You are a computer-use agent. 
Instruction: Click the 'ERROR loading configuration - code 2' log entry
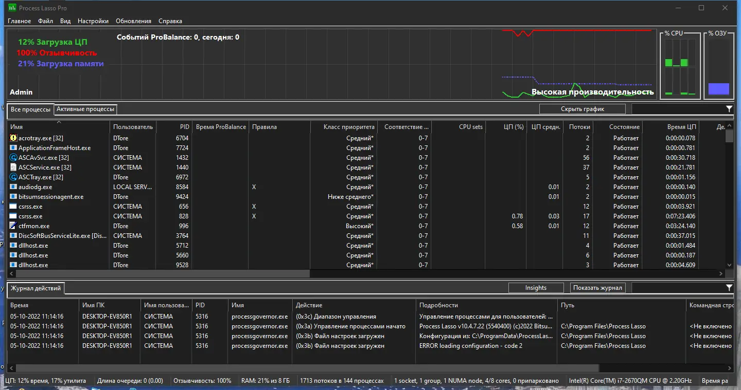(x=471, y=346)
